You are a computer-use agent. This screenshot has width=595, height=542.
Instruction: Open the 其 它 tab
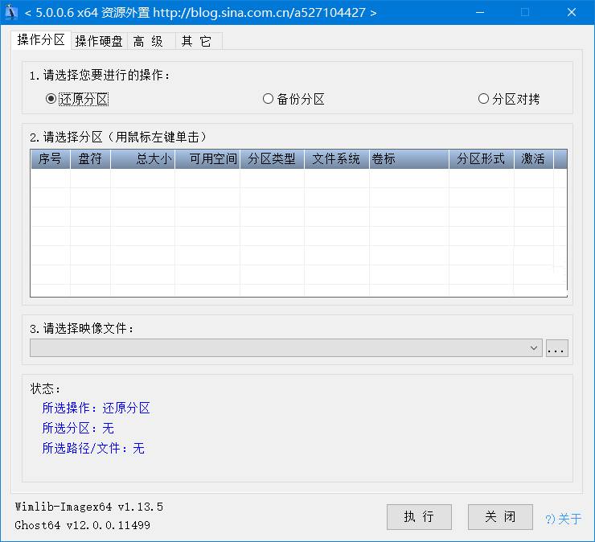click(196, 42)
